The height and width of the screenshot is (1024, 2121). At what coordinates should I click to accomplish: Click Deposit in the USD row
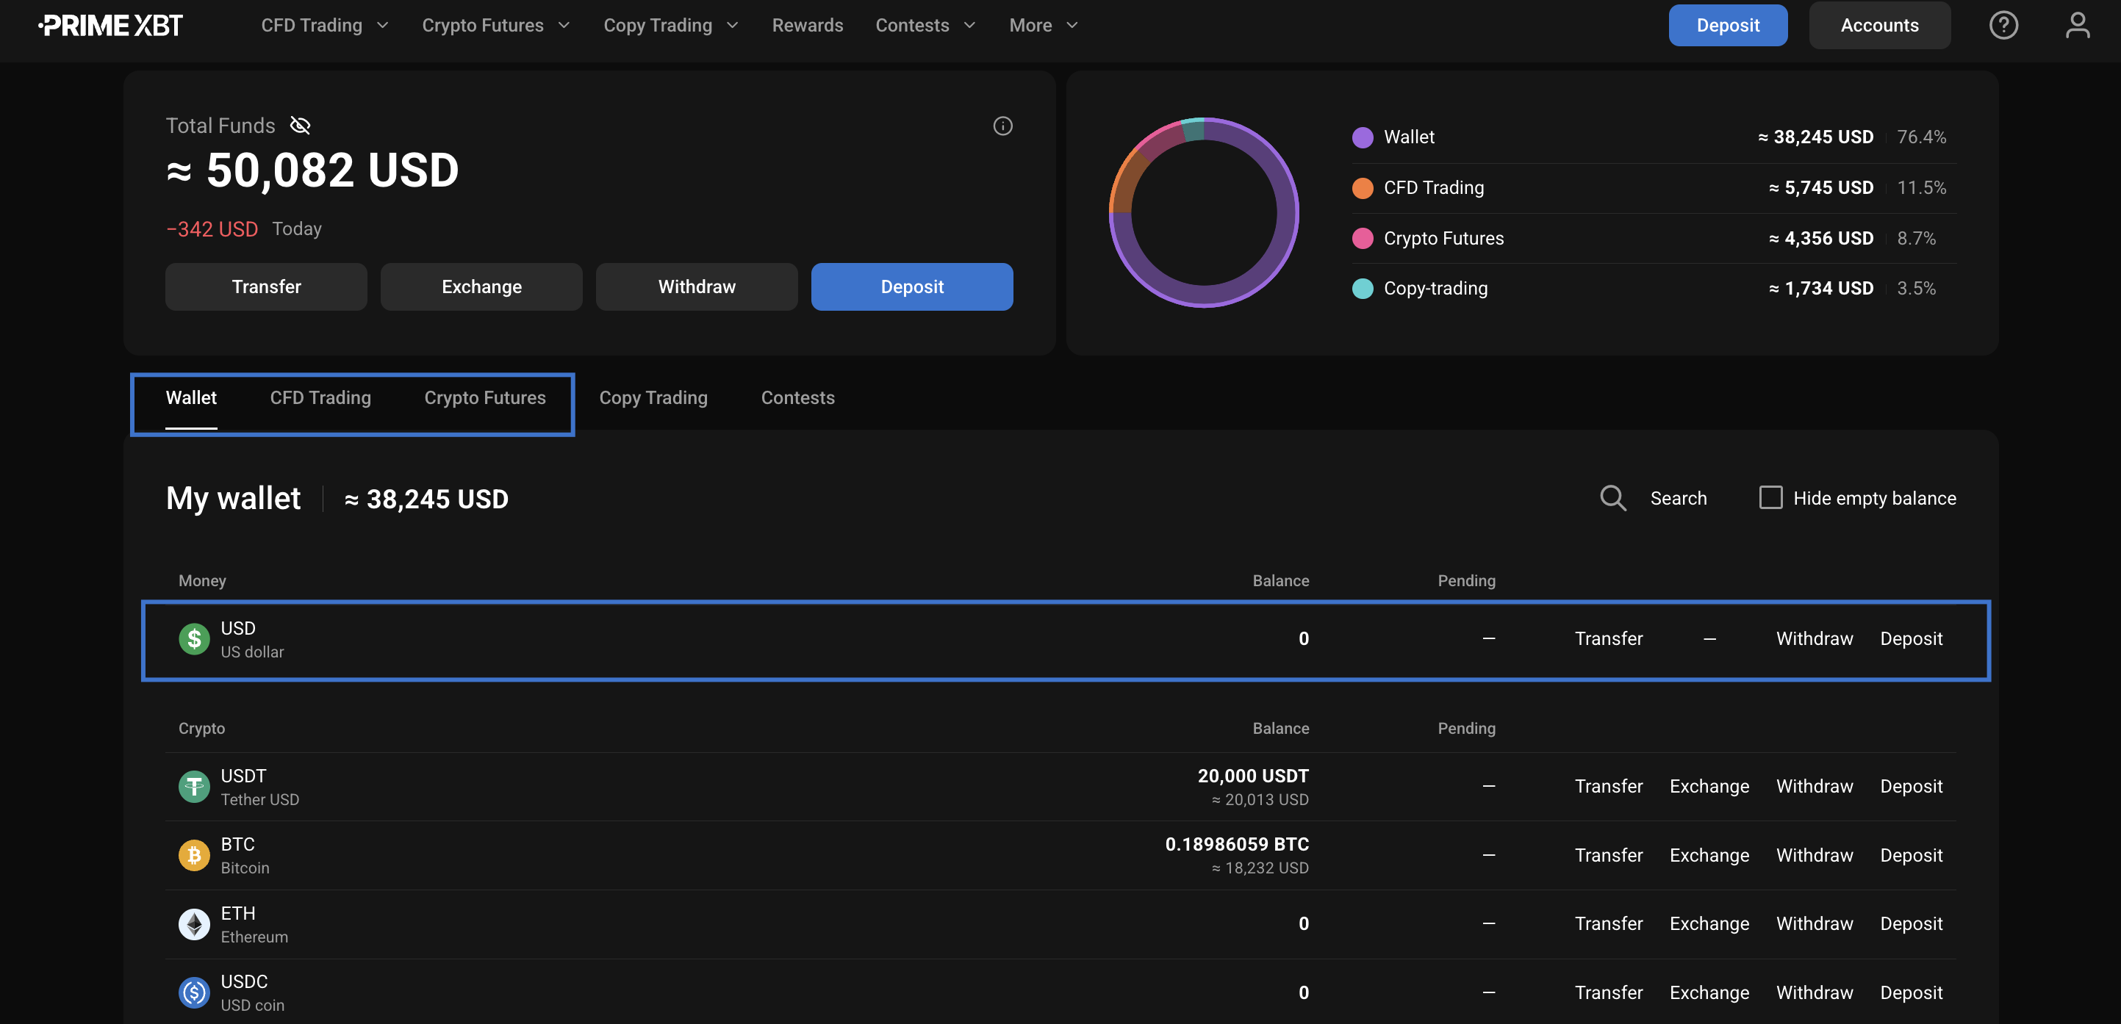coord(1910,639)
